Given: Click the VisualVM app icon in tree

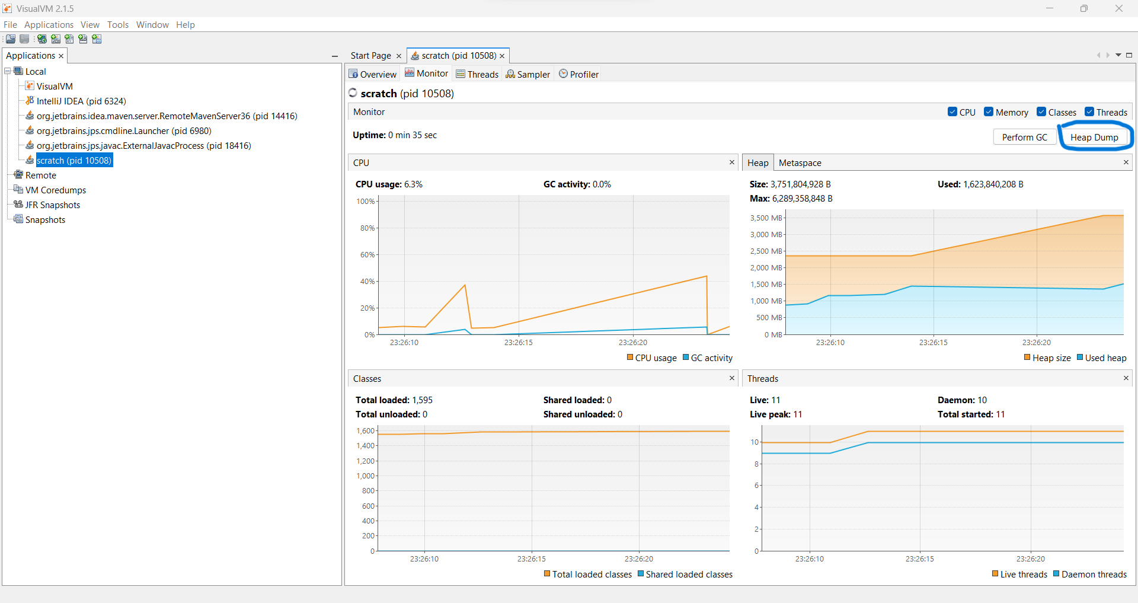Looking at the screenshot, I should 30,86.
